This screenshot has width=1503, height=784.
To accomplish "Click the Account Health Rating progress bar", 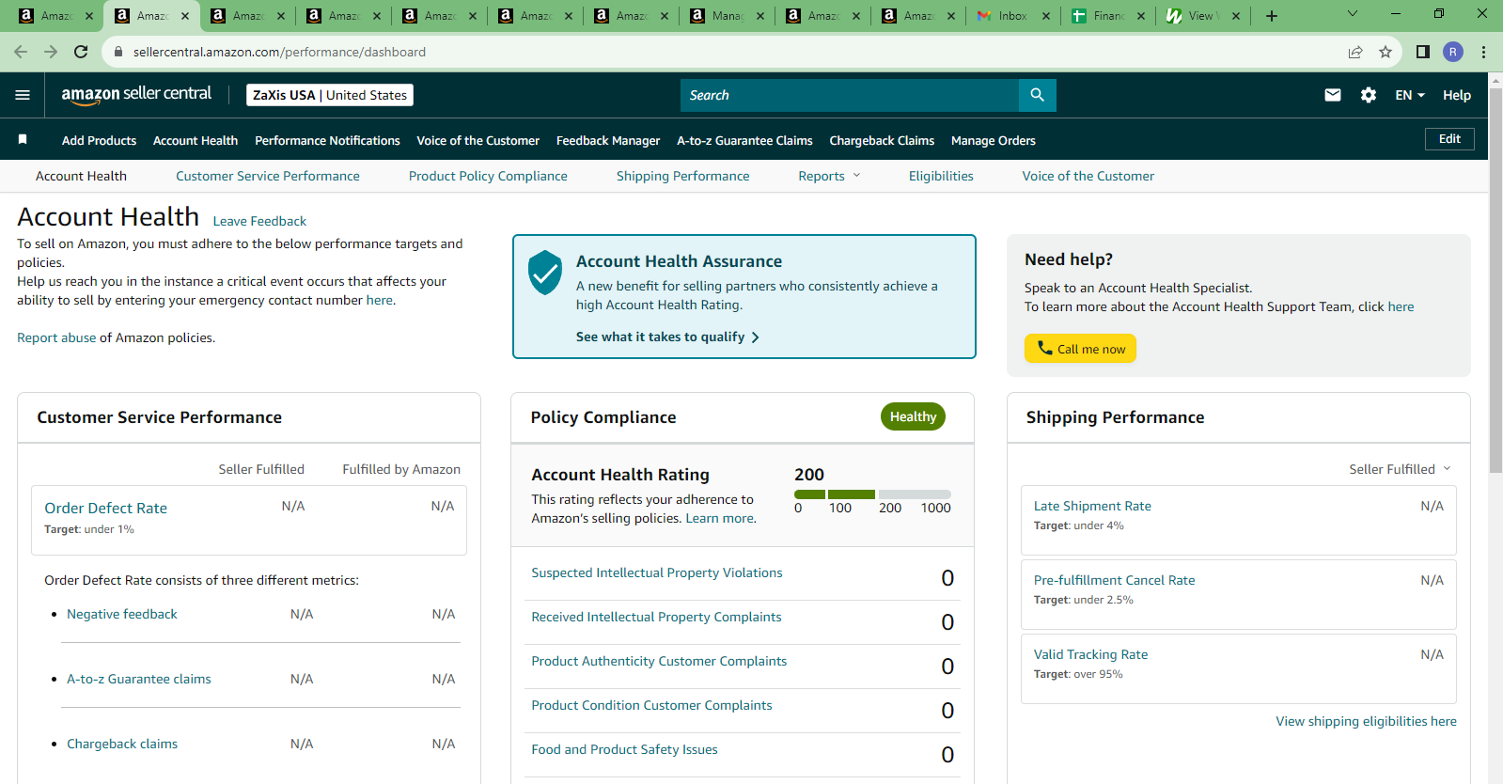I will coord(872,494).
